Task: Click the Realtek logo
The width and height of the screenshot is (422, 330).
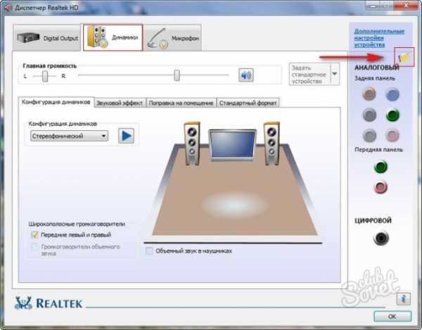Action: click(49, 303)
